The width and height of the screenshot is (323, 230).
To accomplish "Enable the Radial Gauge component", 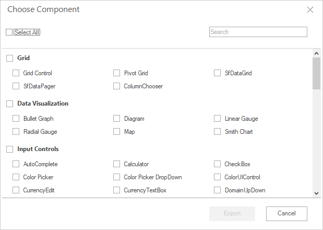I will point(16,132).
